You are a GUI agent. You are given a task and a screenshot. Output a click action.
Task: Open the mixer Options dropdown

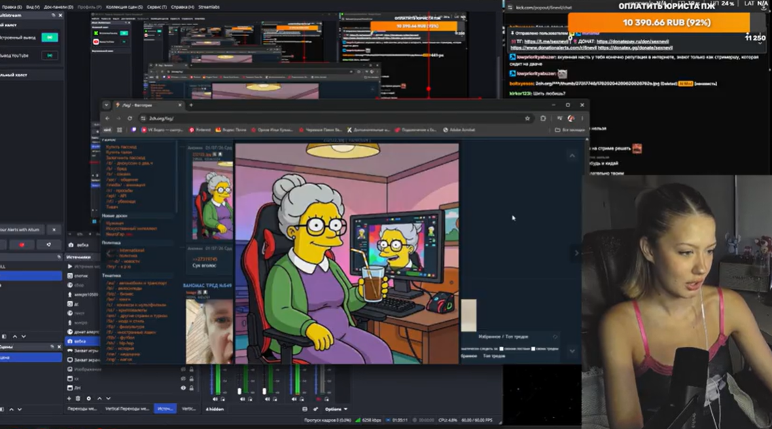click(336, 409)
